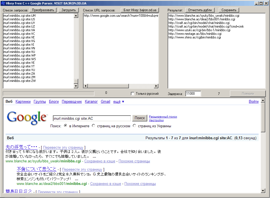The image size is (270, 198).
Task: Open the Каталог tab link
Action: (x=91, y=101)
